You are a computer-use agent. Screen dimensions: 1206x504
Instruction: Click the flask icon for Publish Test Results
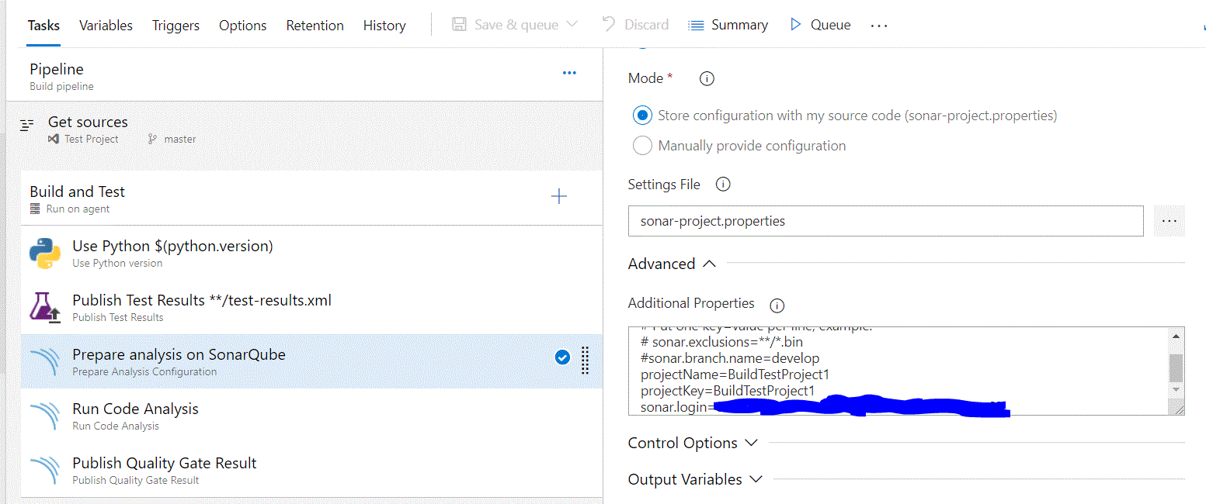[x=45, y=308]
